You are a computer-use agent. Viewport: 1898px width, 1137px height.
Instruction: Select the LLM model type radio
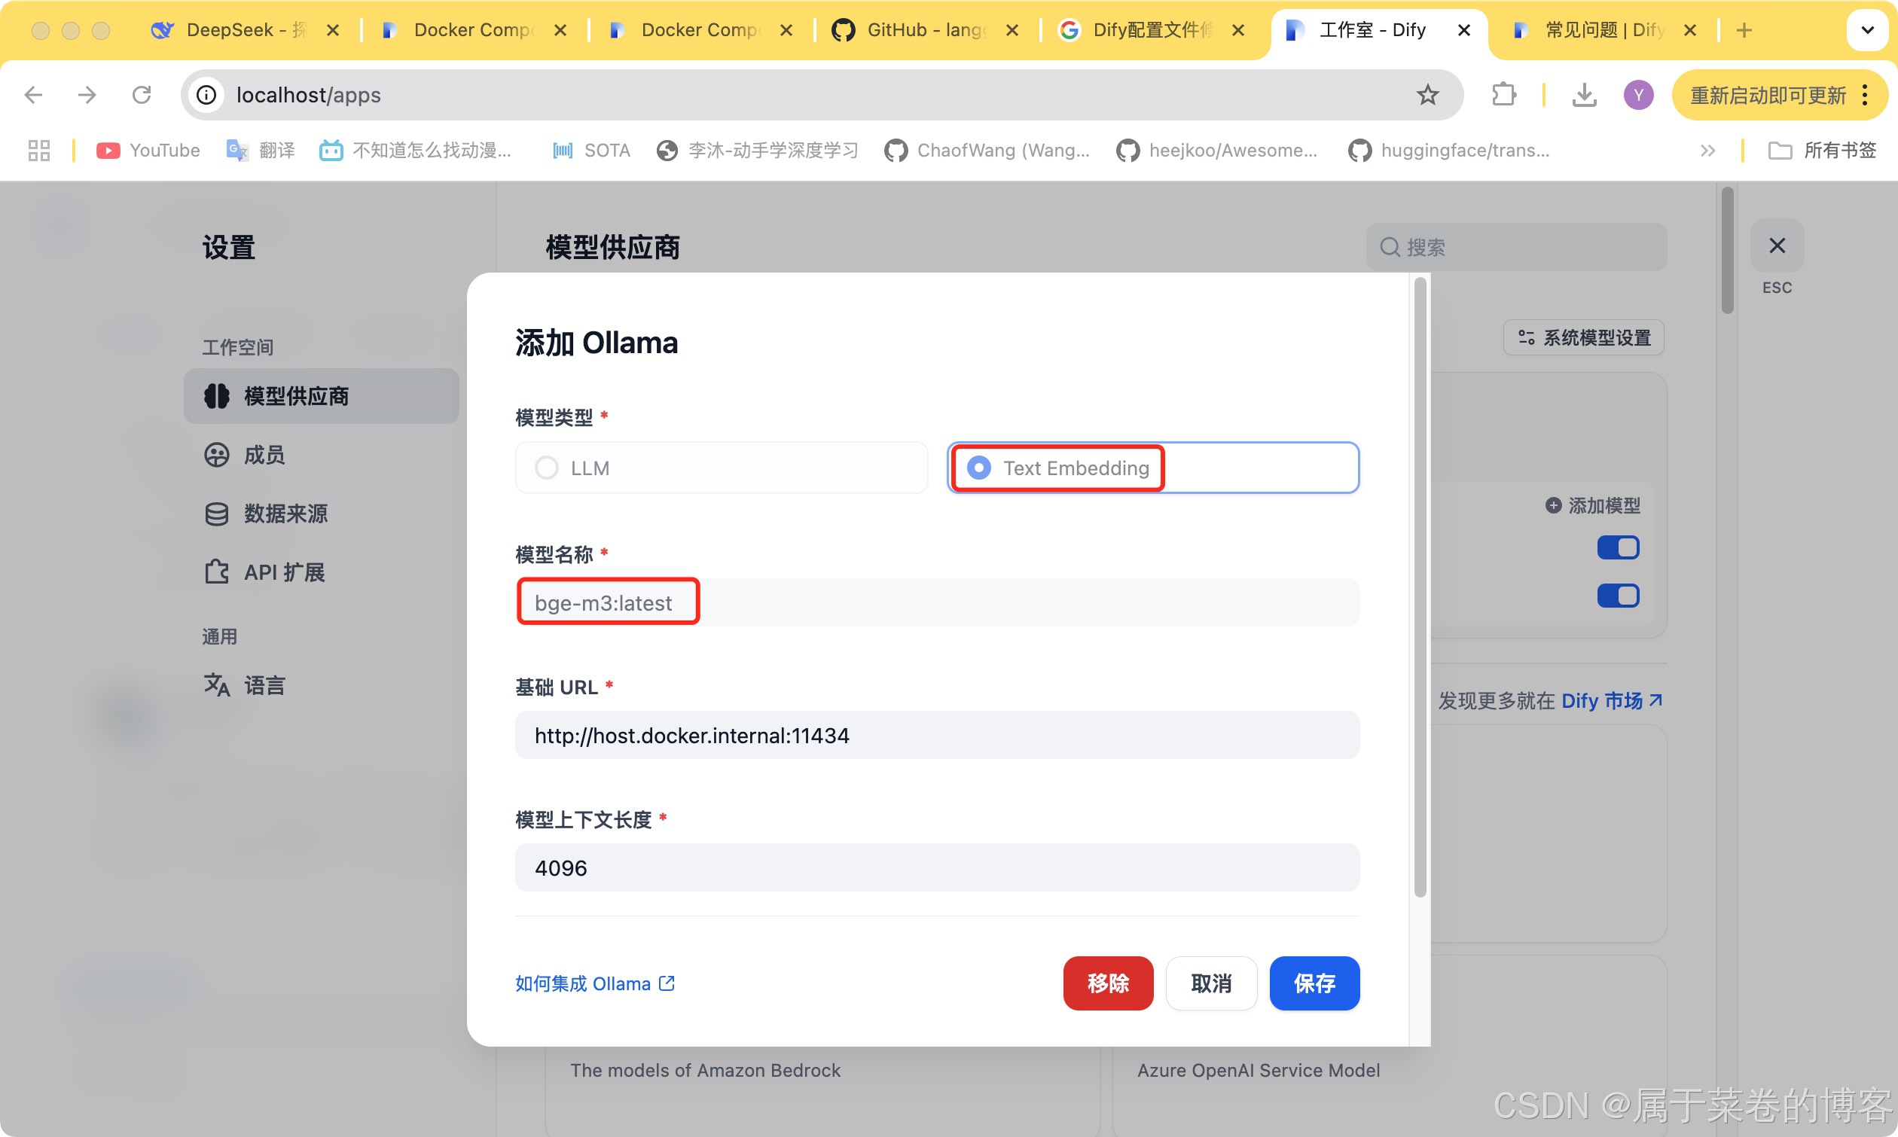pos(546,468)
